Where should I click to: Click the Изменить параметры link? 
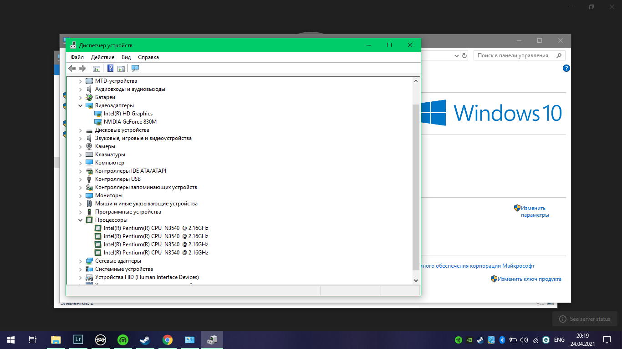tap(535, 211)
